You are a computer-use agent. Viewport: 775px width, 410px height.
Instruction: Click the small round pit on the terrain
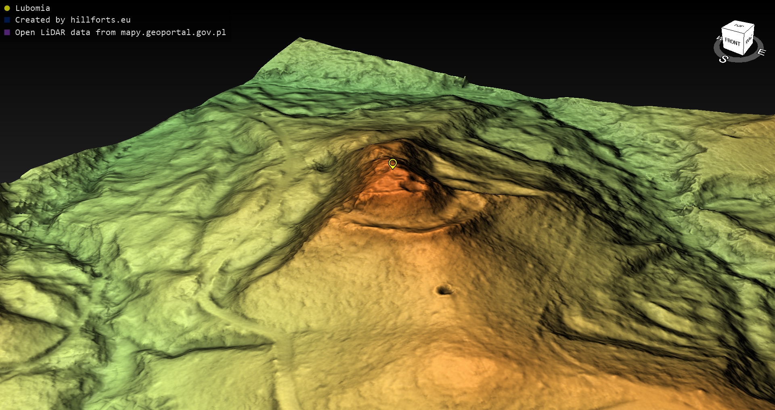point(444,290)
